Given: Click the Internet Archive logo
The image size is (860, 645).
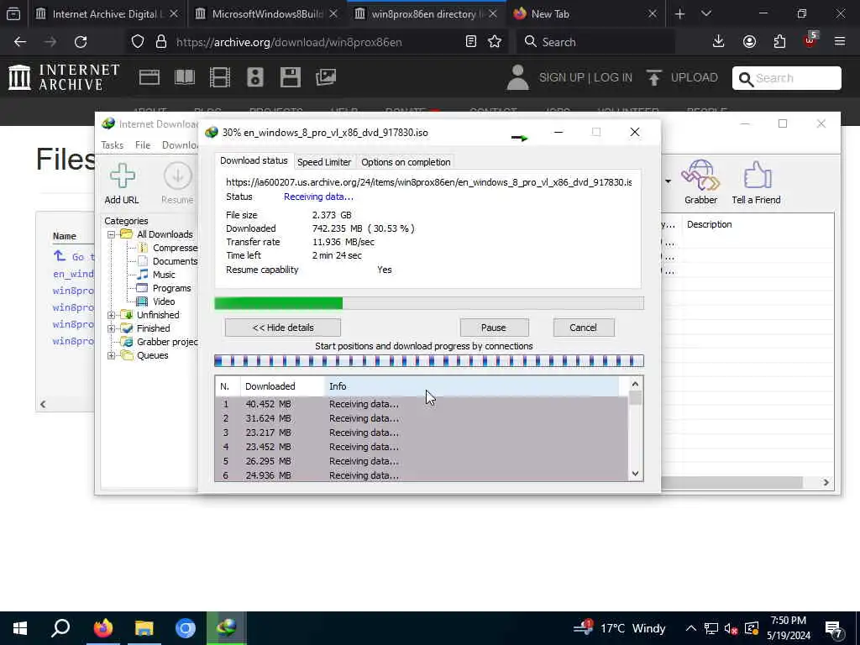Looking at the screenshot, I should [64, 77].
